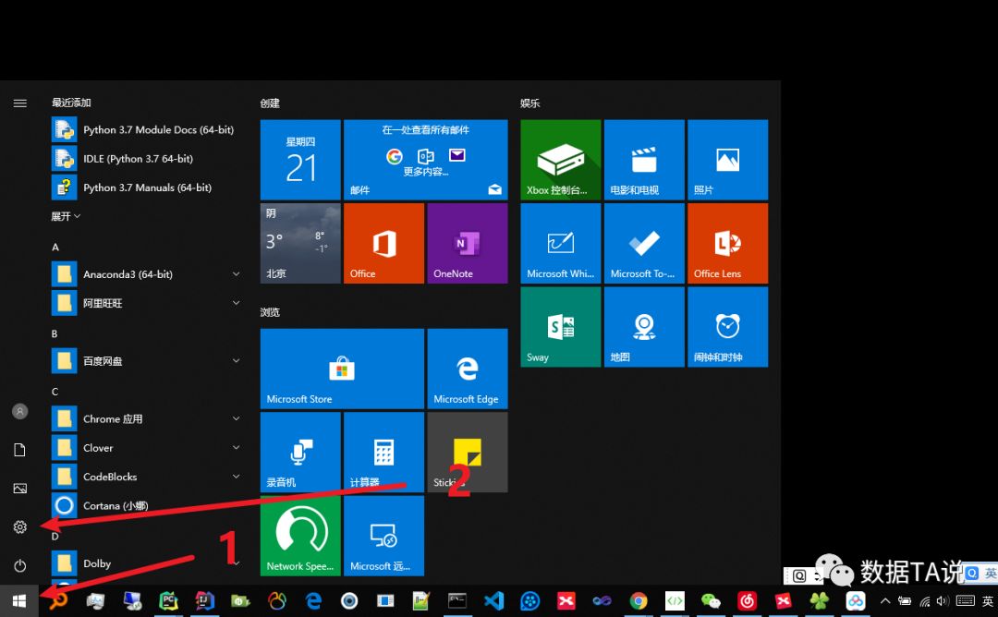Launch the OneNote tile
This screenshot has height=617, width=998.
(468, 243)
